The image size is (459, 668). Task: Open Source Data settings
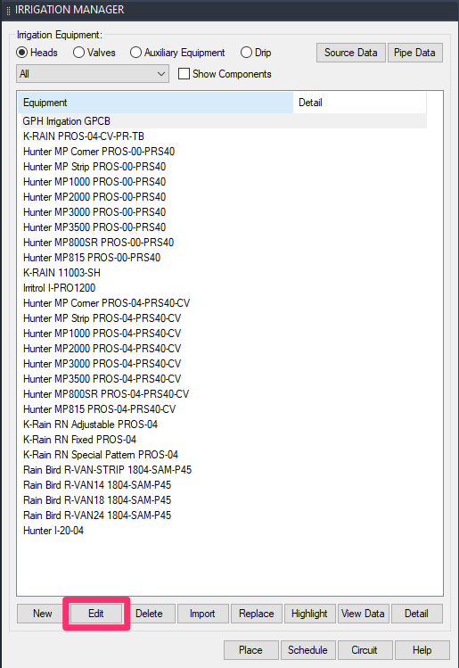[351, 53]
